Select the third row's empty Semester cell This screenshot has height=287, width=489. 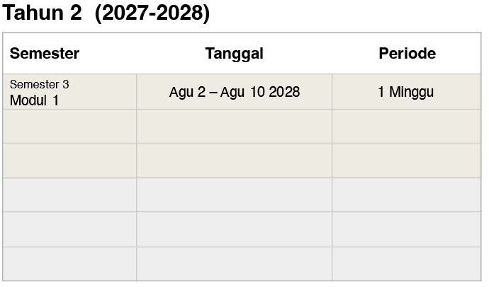coord(69,160)
